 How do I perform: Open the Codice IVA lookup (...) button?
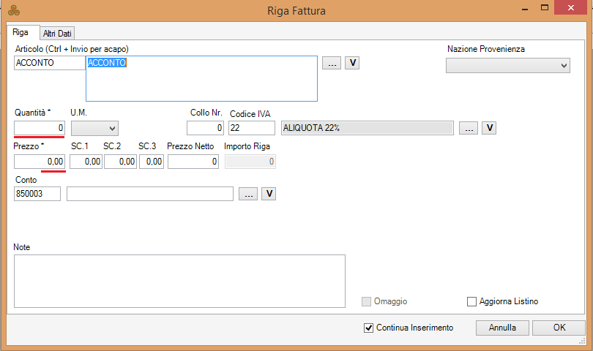click(x=469, y=128)
